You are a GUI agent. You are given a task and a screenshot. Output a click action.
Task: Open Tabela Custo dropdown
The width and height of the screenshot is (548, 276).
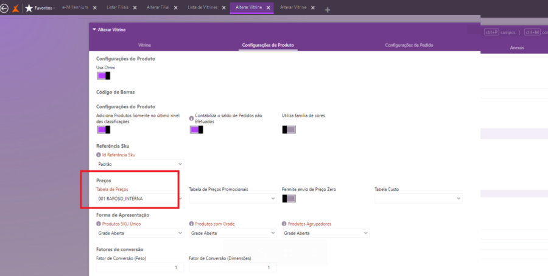(x=418, y=199)
